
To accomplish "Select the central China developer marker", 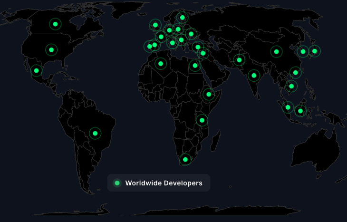I will pos(276,51).
